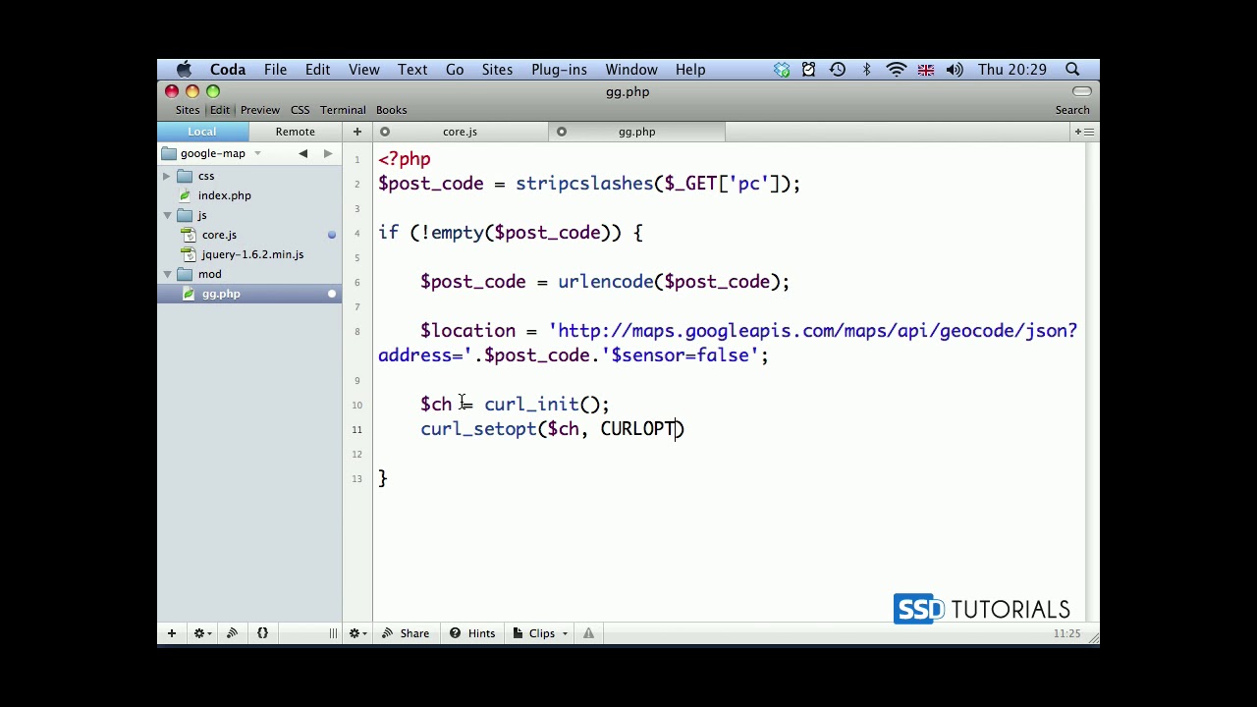Open the Edit menu in menu bar
Screen dimensions: 1257x707
[317, 70]
